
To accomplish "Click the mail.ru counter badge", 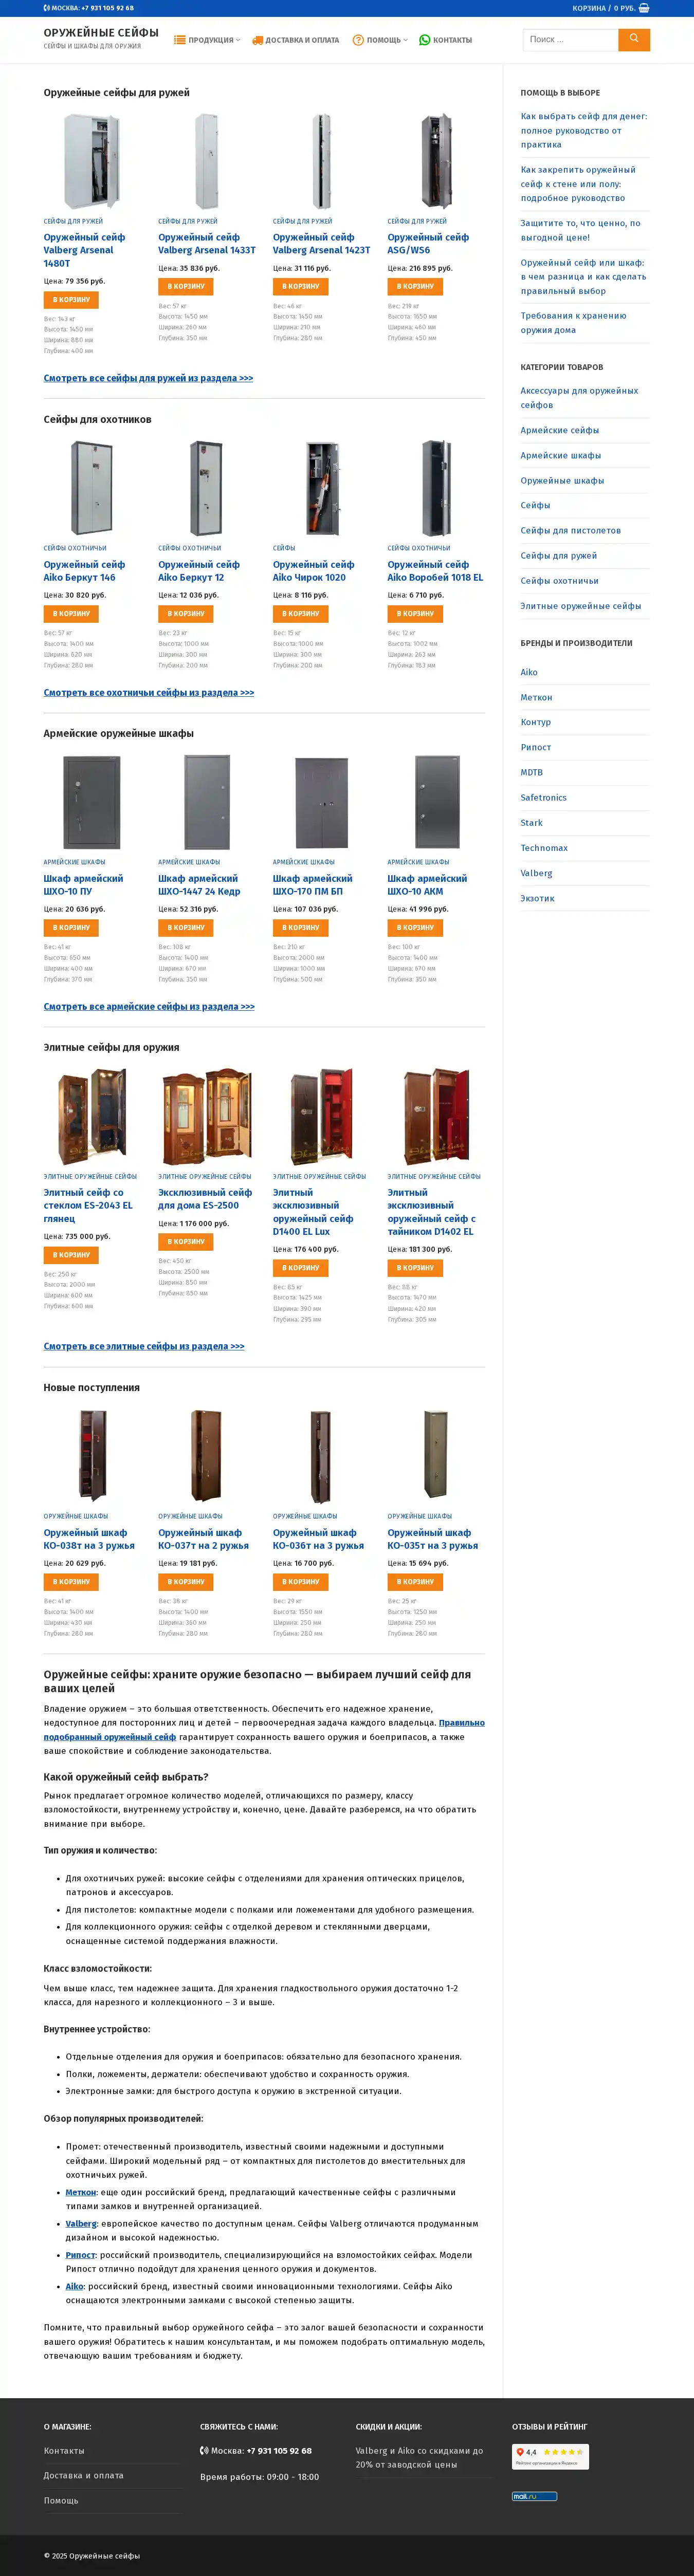I will coord(535,2496).
